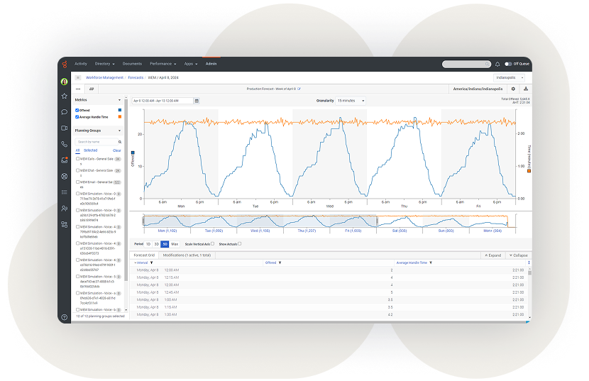Click the export download icon
Image resolution: width=589 pixels, height=381 pixels.
click(525, 89)
